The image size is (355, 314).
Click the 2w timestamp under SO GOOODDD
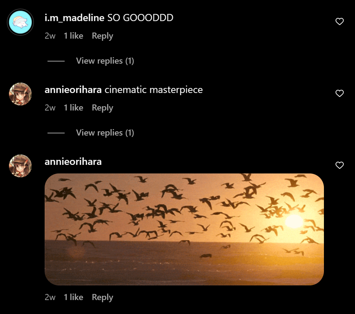pyautogui.click(x=50, y=36)
